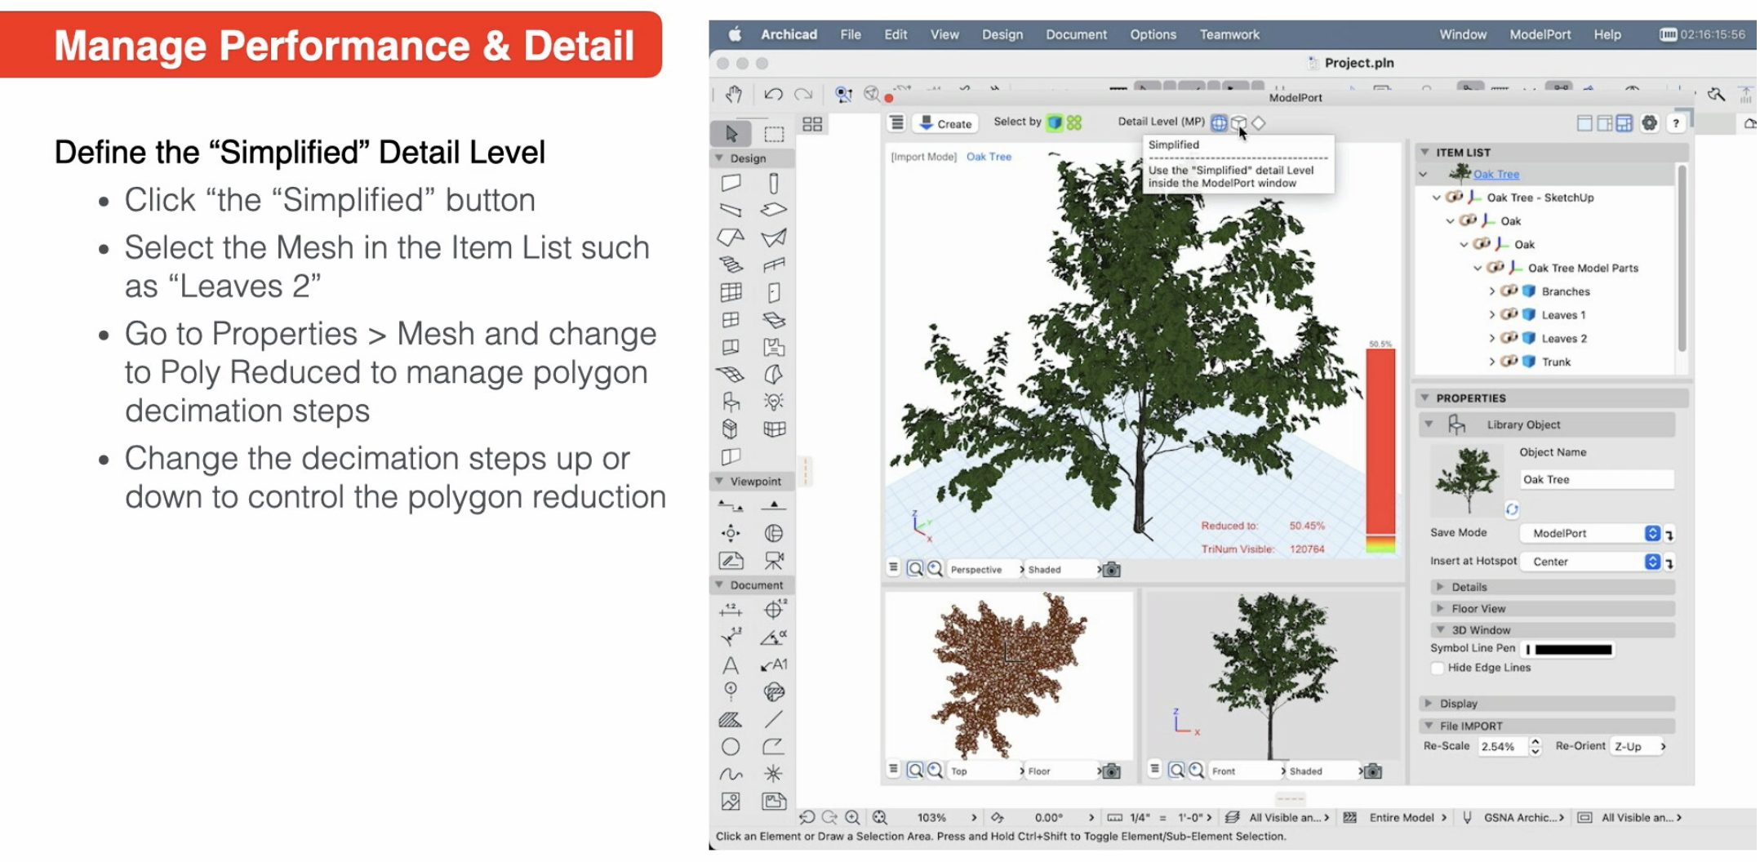Click the ModelPort list menu icon beside Create
This screenshot has height=862, width=1760.
tap(896, 123)
